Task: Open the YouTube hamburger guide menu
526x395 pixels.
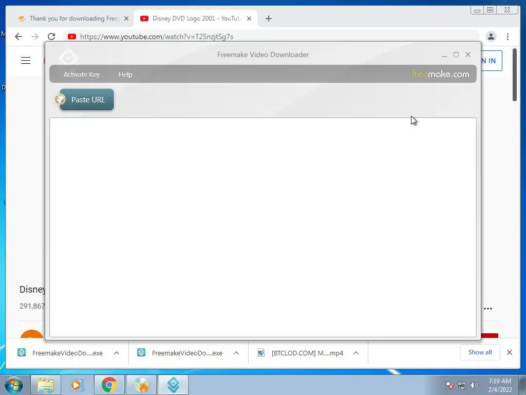Action: [x=26, y=61]
